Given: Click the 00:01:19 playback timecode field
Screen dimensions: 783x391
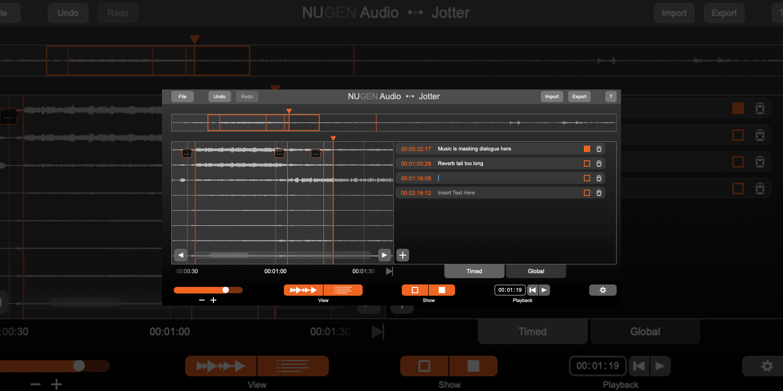Looking at the screenshot, I should pos(510,290).
